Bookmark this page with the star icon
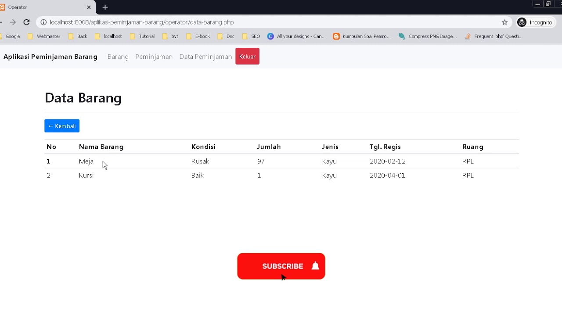 [x=504, y=22]
